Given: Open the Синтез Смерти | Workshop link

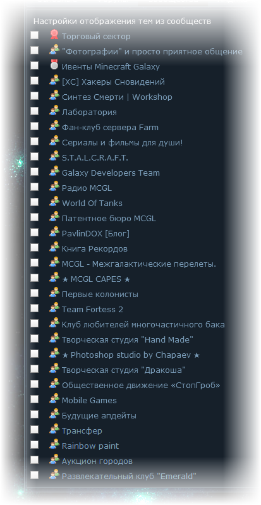Looking at the screenshot, I should [x=117, y=97].
